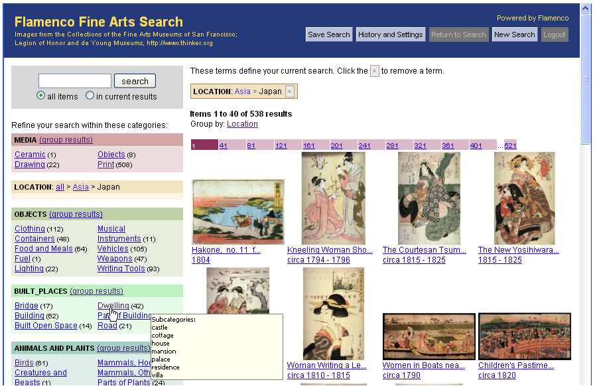The width and height of the screenshot is (595, 386).
Task: Filter by Writing Tools
Action: (121, 269)
